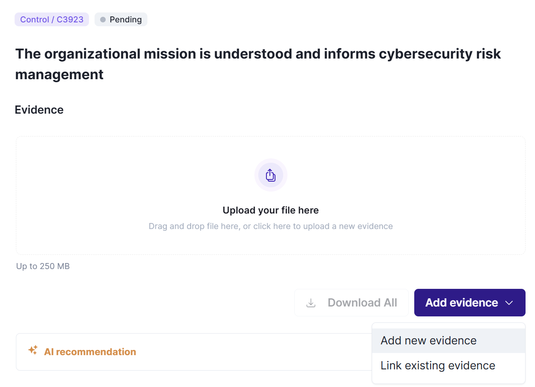Click the Upload your file here text
The width and height of the screenshot is (535, 387).
(x=271, y=211)
